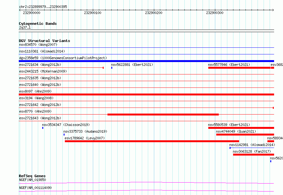Click the small blue nsv3375733 marker
Viewport: 283px width, 195px height.
point(64,135)
